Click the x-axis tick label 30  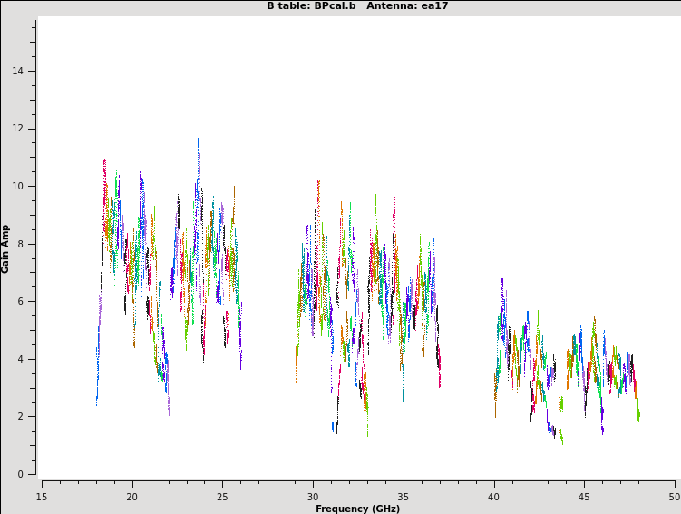point(313,497)
